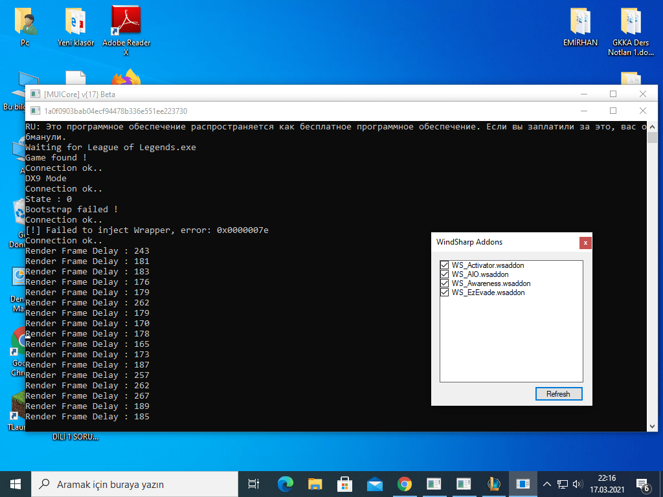
Task: Launch Adobe Reader X shortcut
Action: (x=126, y=30)
